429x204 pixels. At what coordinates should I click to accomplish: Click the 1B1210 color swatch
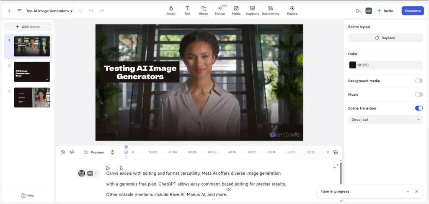(x=353, y=65)
